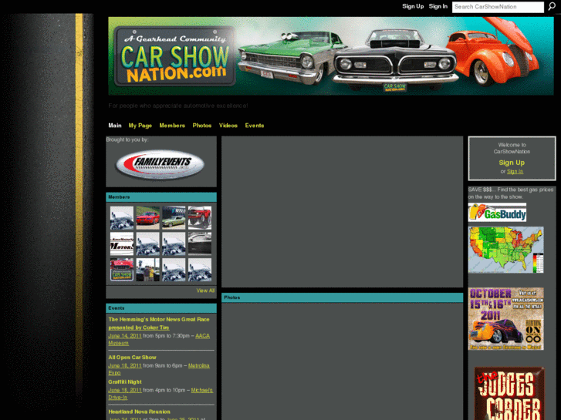
Task: Focus the Search CarShowNation field
Action: (x=498, y=7)
